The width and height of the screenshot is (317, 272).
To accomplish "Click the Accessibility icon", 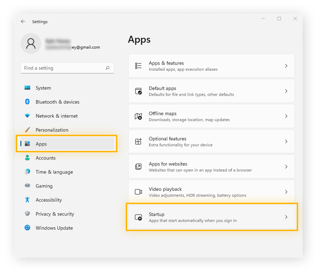I will pos(27,200).
